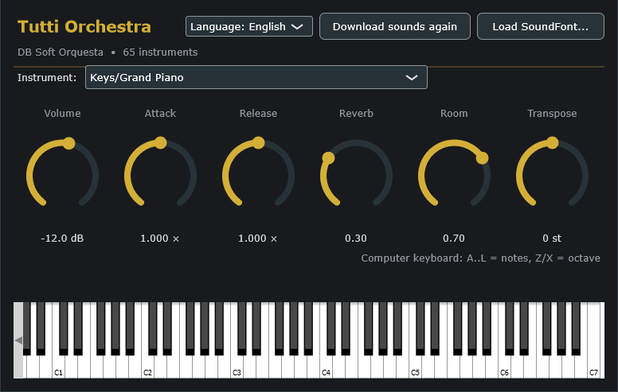Click the Transpose label
This screenshot has width=618, height=392.
point(552,114)
